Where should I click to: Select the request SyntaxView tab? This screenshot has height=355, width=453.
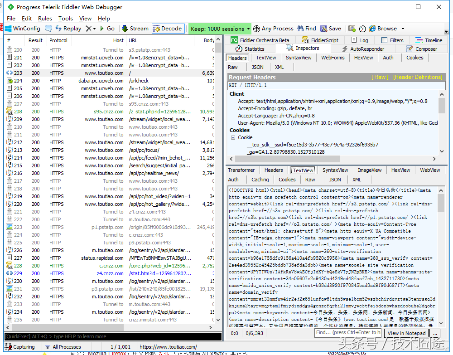[x=299, y=58]
